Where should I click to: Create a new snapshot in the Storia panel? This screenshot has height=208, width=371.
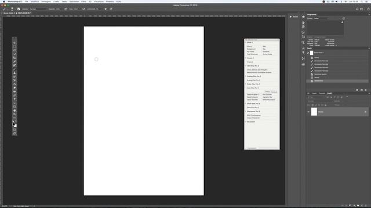point(362,90)
